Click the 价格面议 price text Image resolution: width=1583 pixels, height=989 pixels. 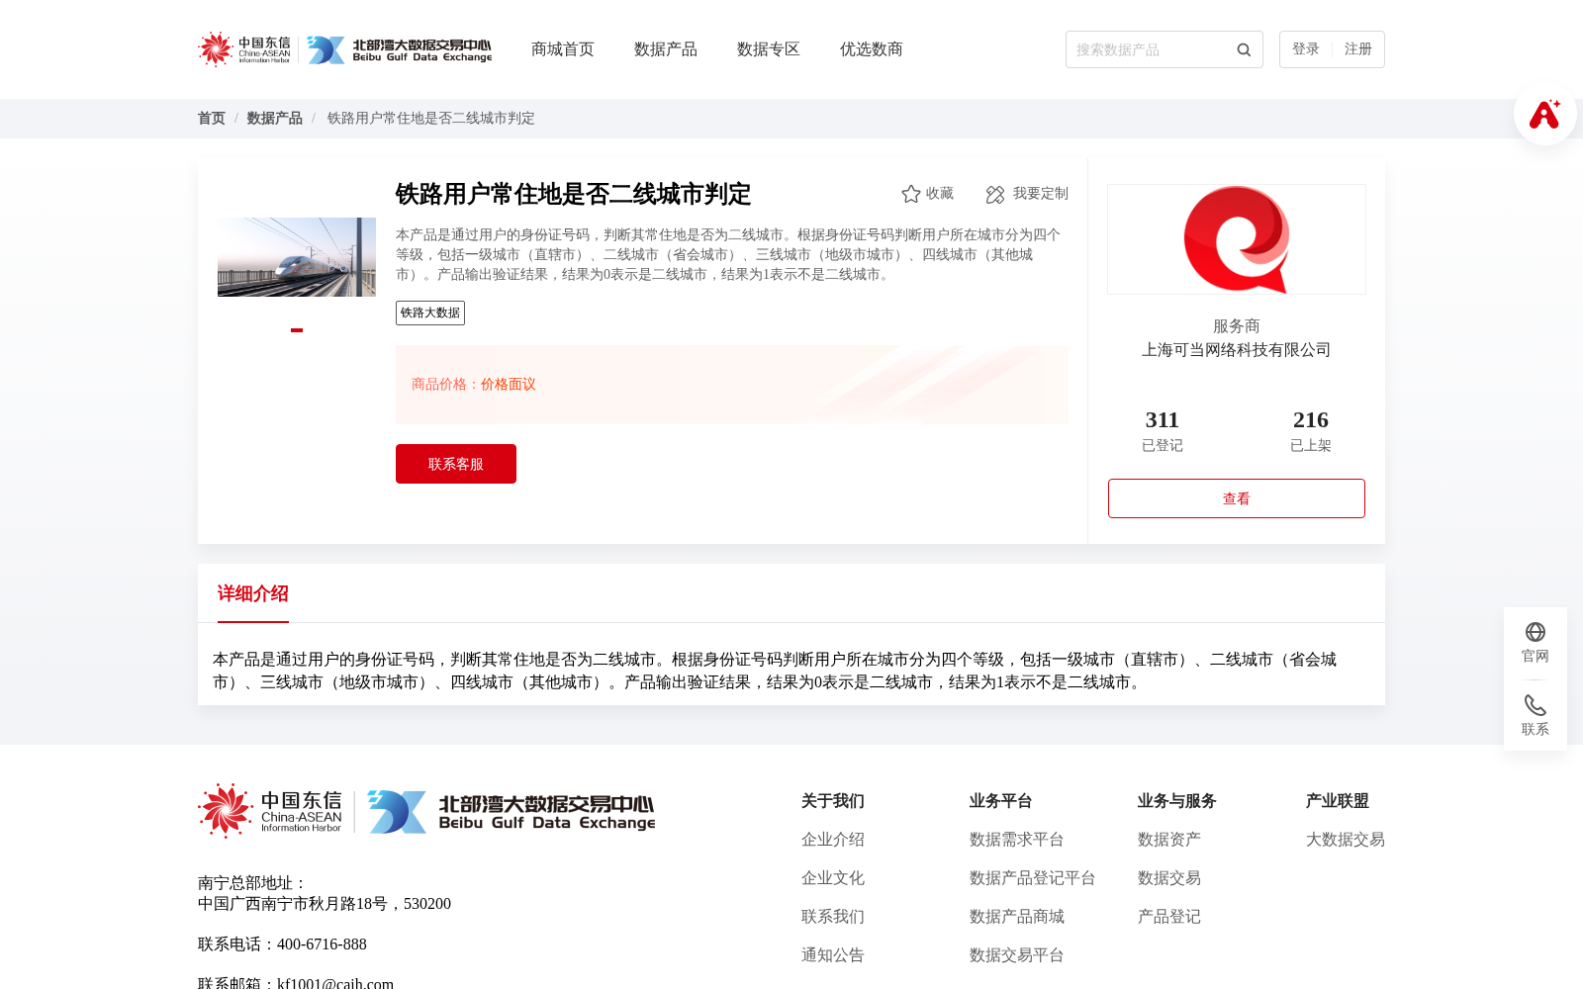click(509, 385)
